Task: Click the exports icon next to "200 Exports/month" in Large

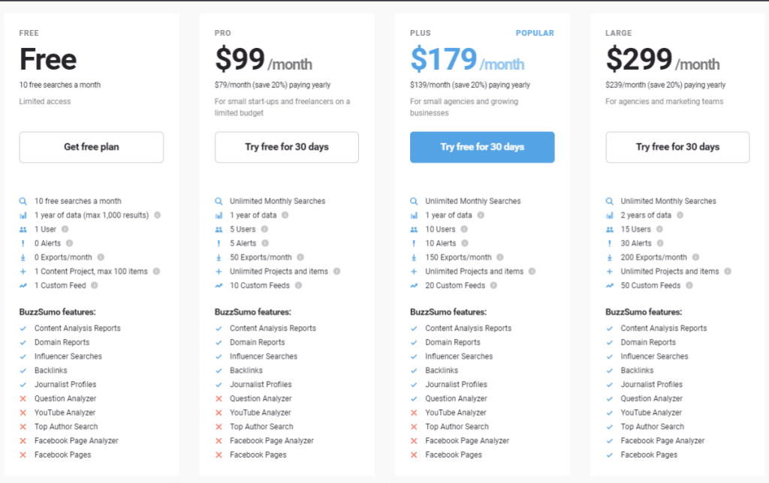Action: 609,257
